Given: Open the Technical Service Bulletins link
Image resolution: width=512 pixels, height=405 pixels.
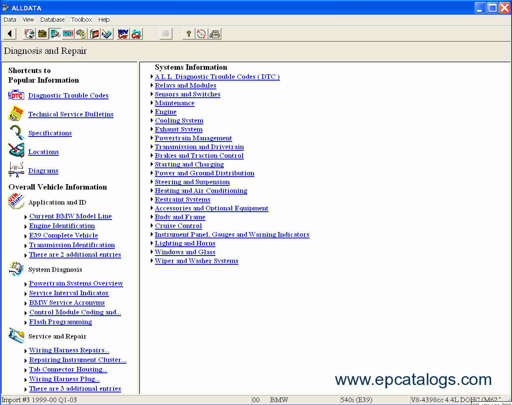Looking at the screenshot, I should (x=71, y=114).
